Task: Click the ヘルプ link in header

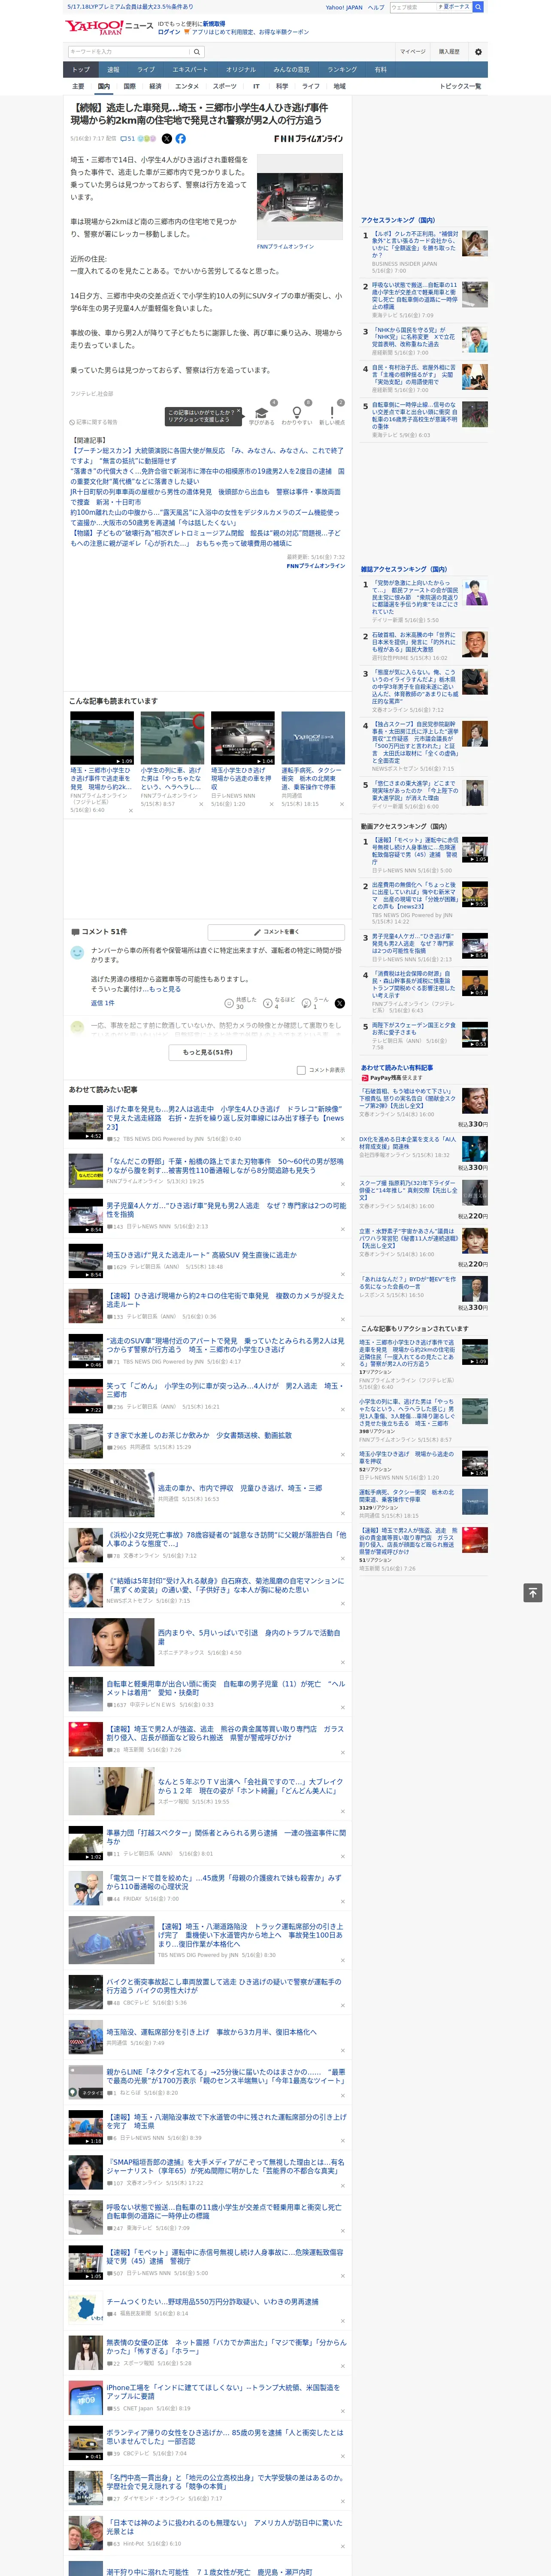Action: tap(375, 7)
